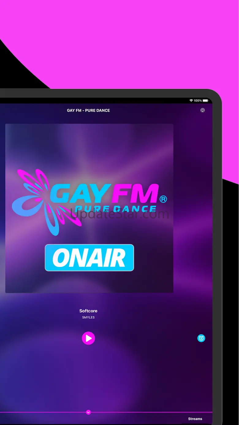Open the Streams tab
The height and width of the screenshot is (425, 239).
[x=195, y=419]
